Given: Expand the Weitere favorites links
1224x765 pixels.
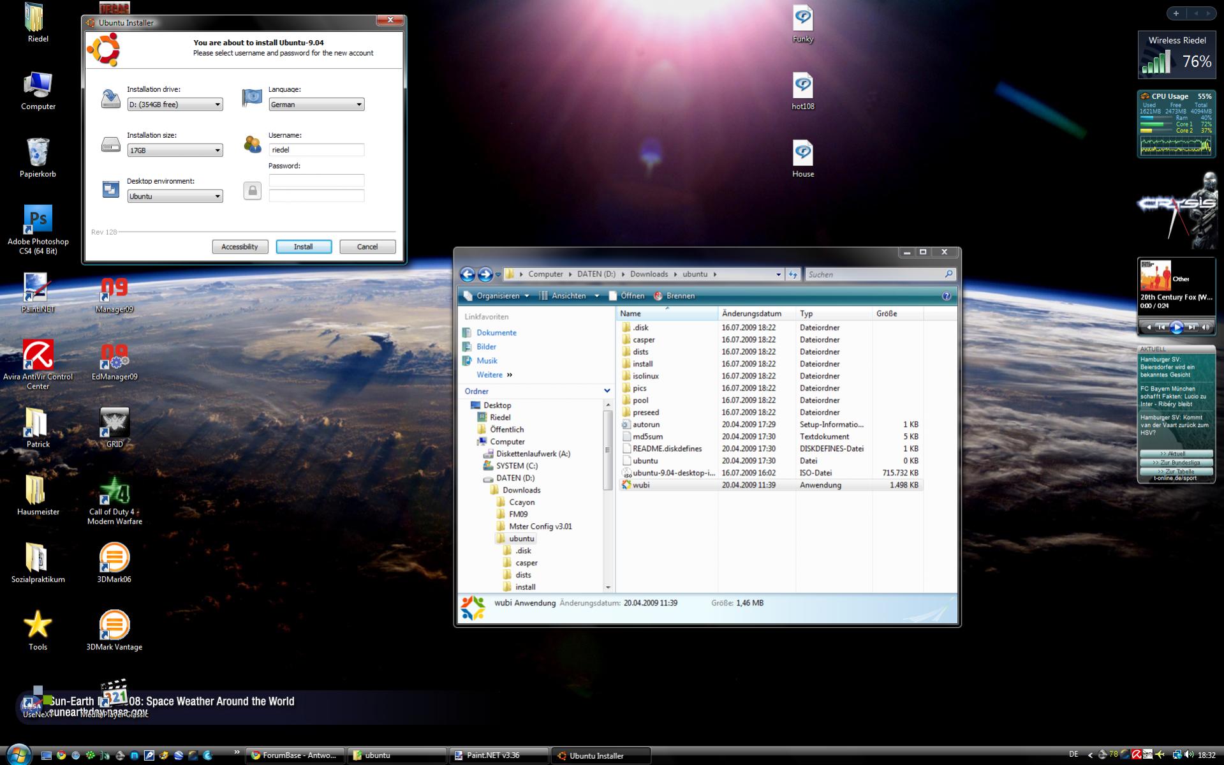Looking at the screenshot, I should pos(494,375).
